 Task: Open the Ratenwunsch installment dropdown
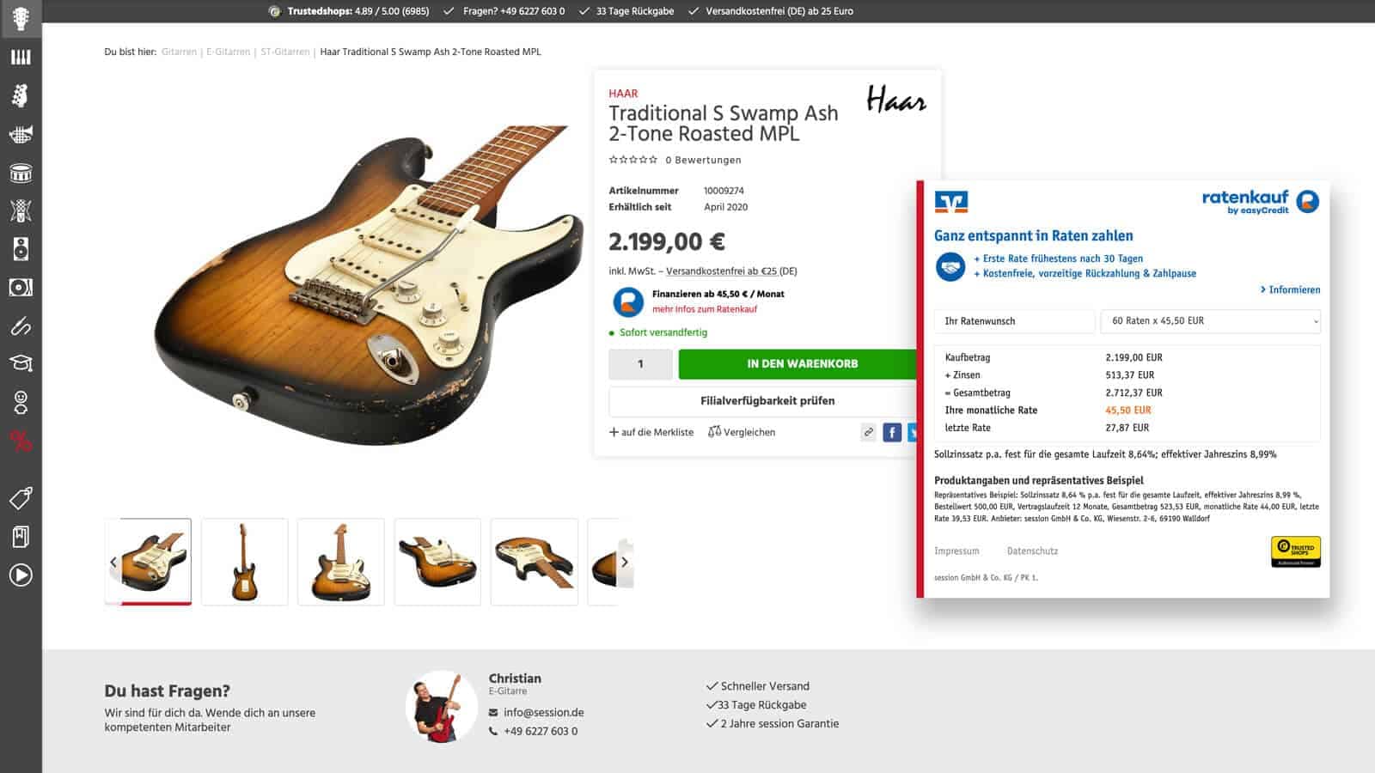pos(1210,321)
